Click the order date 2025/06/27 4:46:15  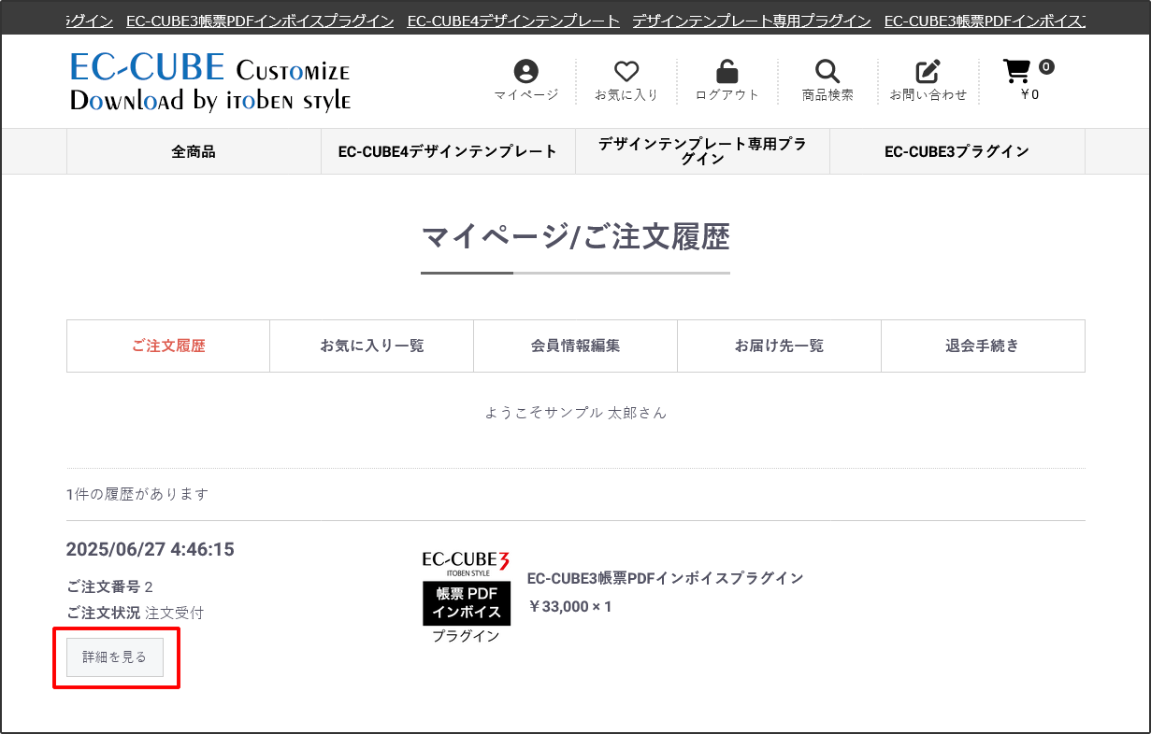151,549
